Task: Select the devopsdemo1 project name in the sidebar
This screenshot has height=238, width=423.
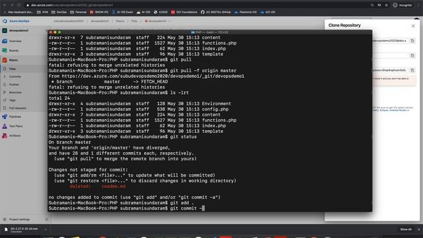Action: pos(19,30)
